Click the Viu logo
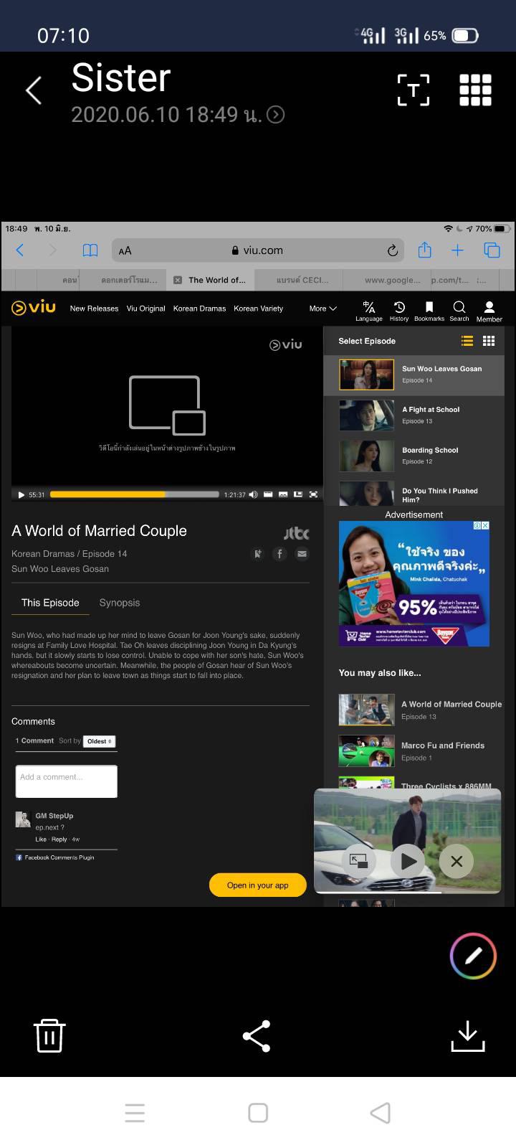 coord(34,308)
